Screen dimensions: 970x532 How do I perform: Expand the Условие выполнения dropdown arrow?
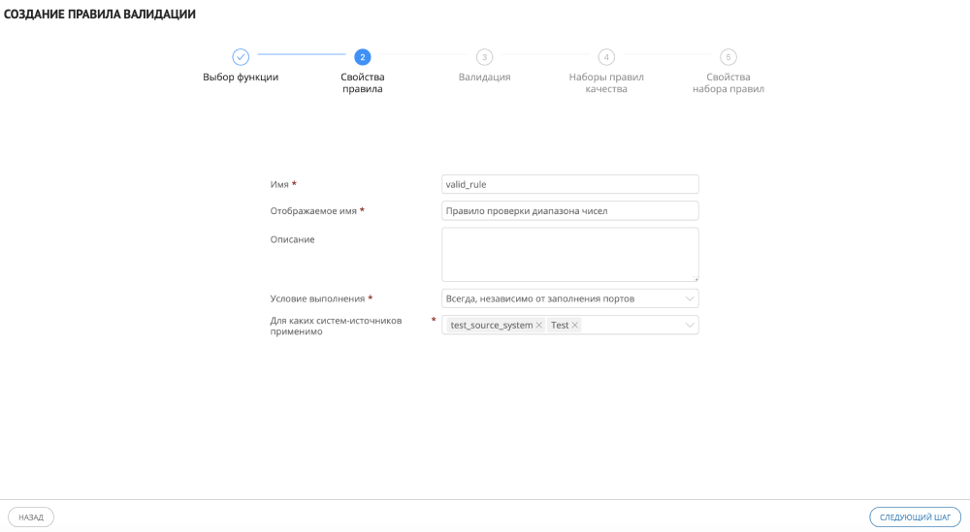click(690, 298)
